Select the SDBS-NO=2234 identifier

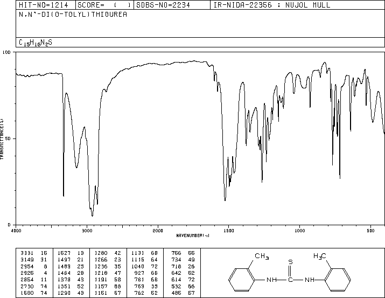click(163, 5)
